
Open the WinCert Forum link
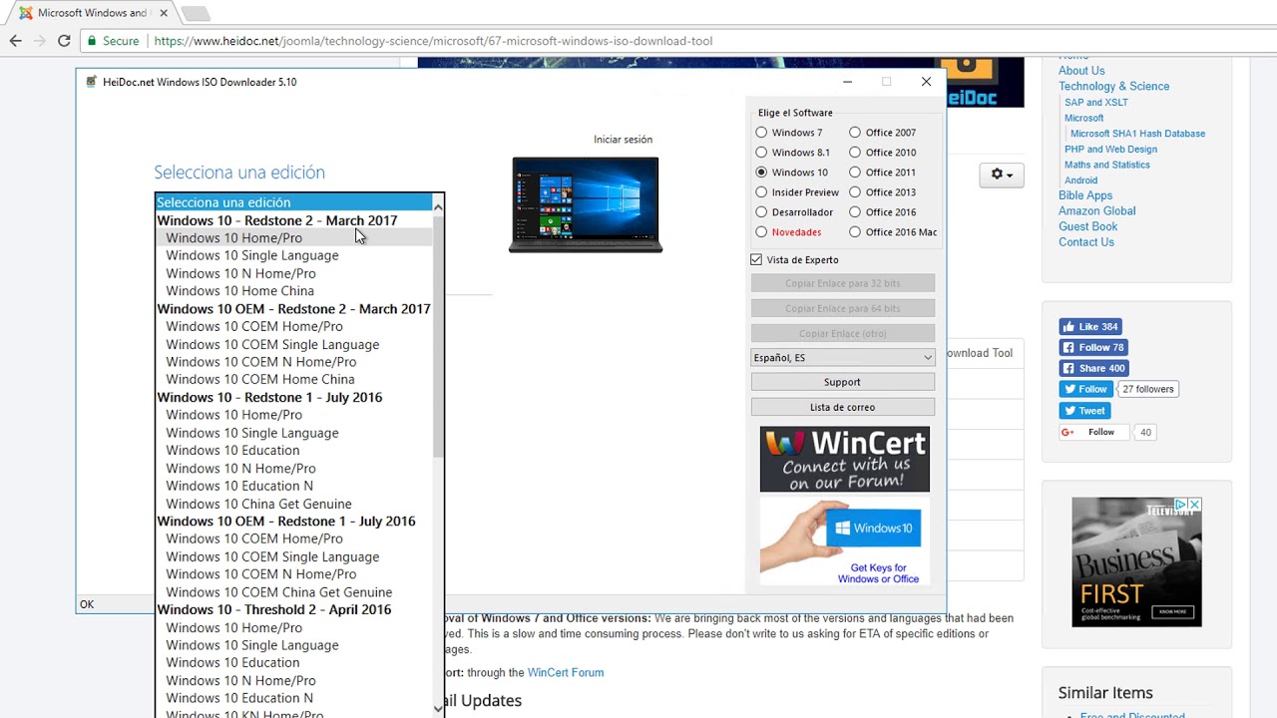[566, 673]
